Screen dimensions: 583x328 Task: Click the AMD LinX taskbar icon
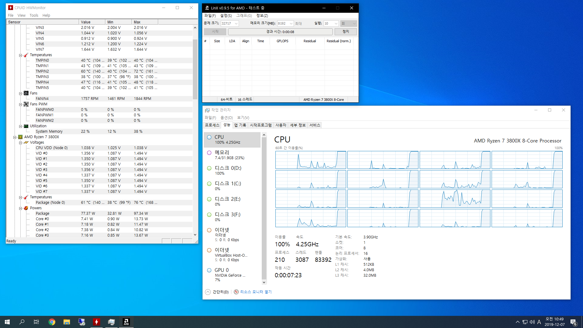tap(126, 322)
